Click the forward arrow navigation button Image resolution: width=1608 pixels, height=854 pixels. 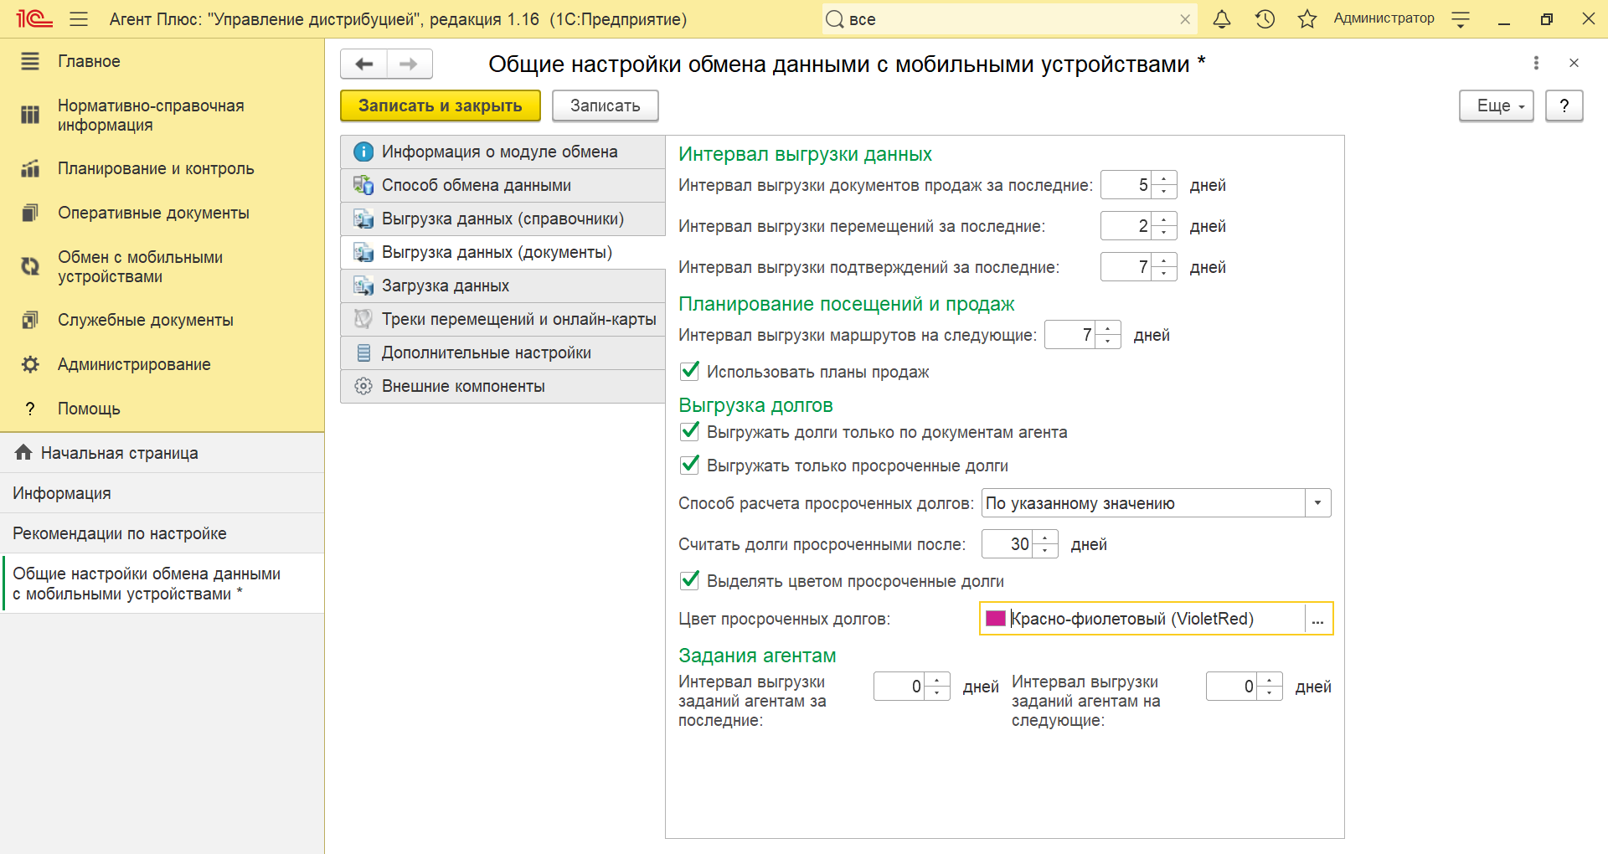click(409, 64)
